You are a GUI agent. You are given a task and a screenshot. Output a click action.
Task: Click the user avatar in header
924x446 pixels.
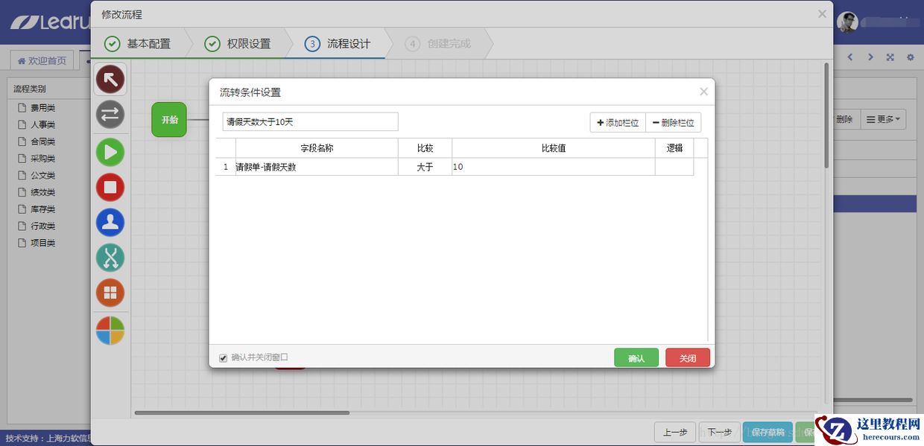[847, 22]
